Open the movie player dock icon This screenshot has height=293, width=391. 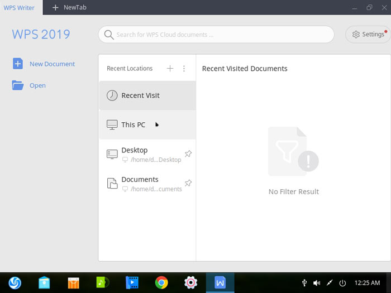click(x=132, y=282)
